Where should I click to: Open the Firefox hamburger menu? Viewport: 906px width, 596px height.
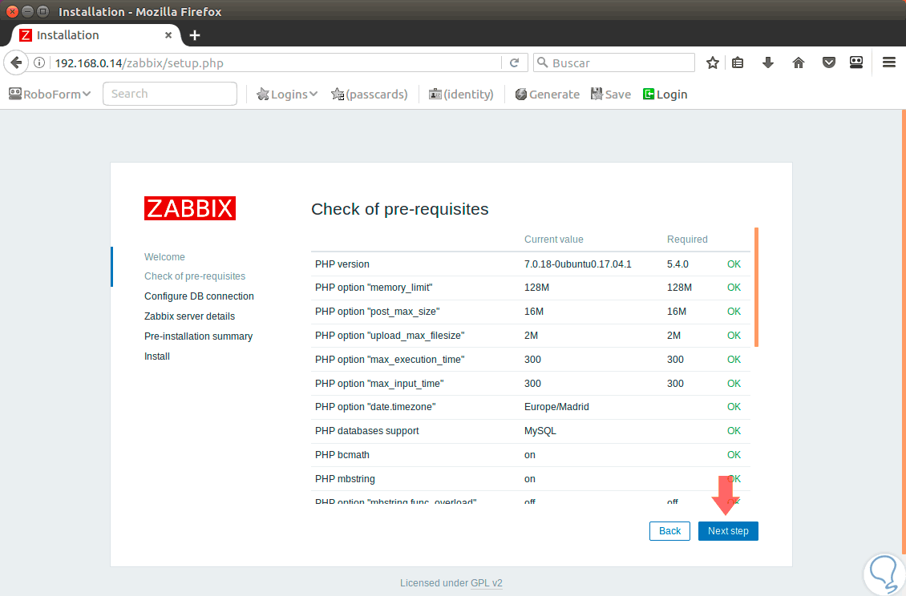tap(889, 62)
